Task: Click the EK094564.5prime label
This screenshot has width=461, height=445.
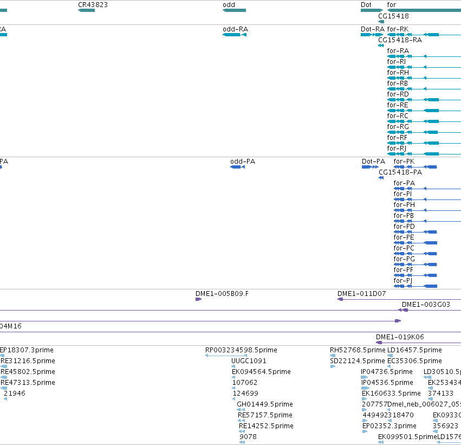Action: [261, 372]
